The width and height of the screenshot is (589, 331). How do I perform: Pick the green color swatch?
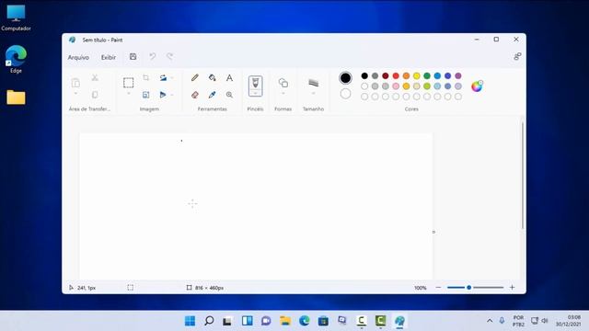click(x=427, y=75)
